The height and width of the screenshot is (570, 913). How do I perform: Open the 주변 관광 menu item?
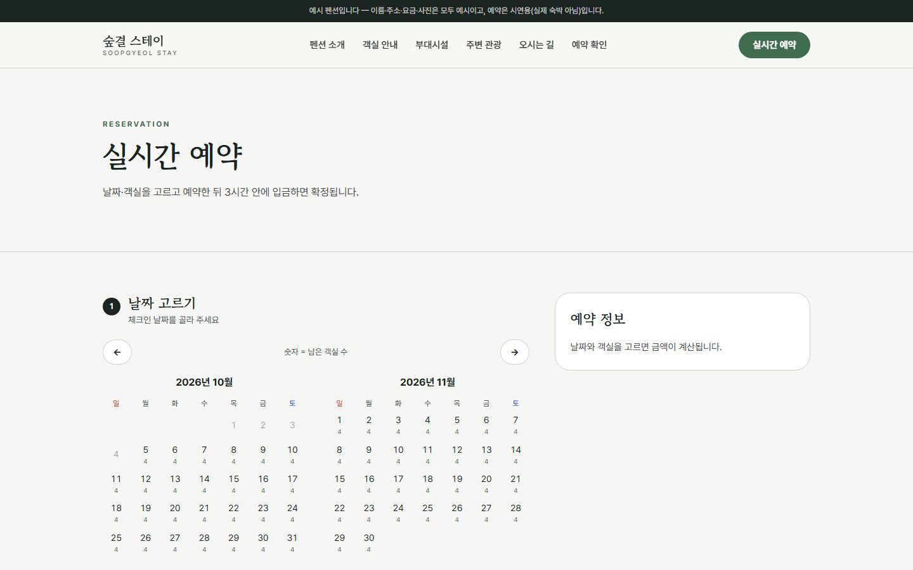pyautogui.click(x=484, y=45)
